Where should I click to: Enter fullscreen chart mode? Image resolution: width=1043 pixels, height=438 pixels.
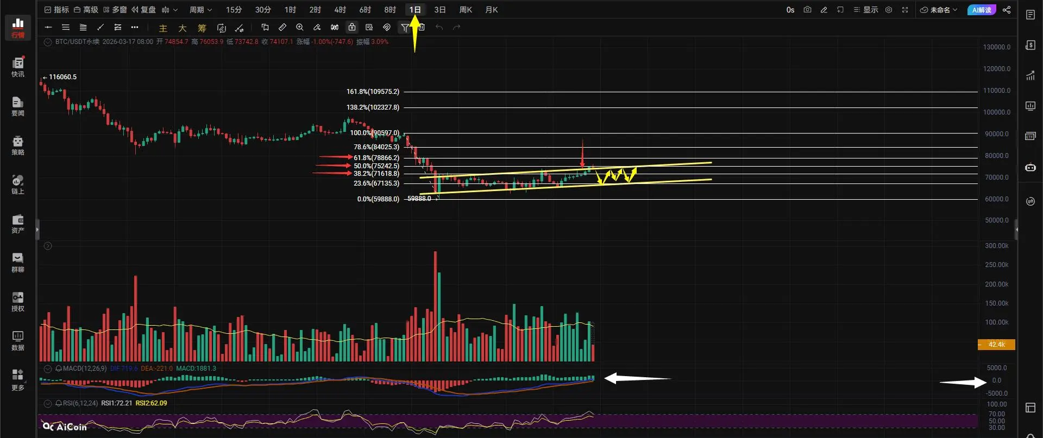click(x=905, y=10)
